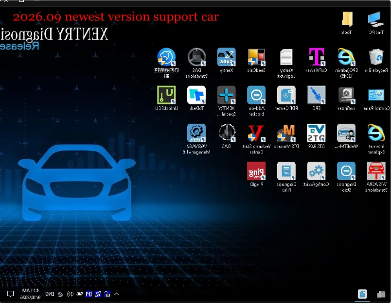Click the taskbar clock showing 4:11 AM
Screen dimensions: 391x303
click(30, 294)
